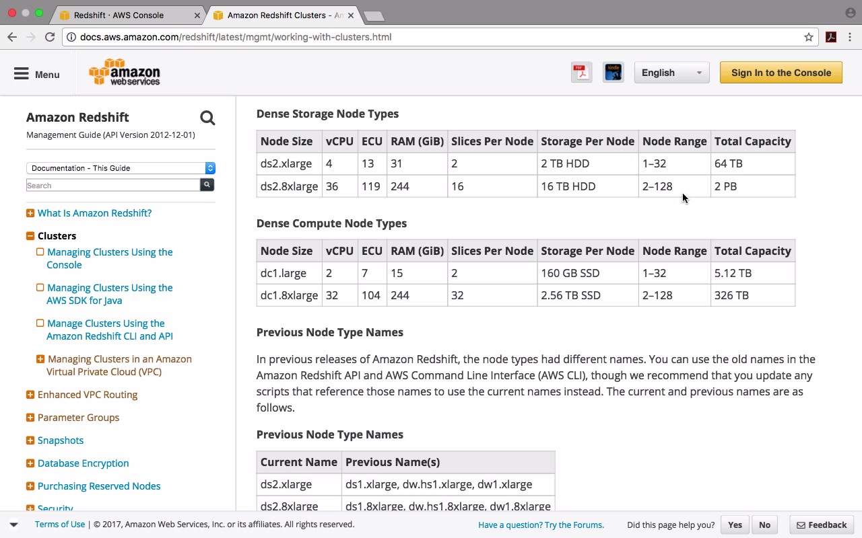Click the magnifier icon beside Amazon Redshift
862x538 pixels.
[207, 118]
